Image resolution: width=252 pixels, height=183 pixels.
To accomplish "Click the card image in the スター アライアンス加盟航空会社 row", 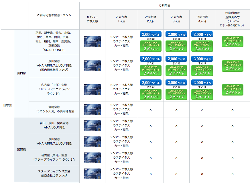I will tap(92, 174).
